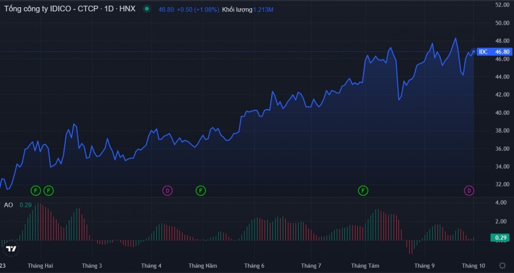Click Tháng Hai on the time axis
514x273 pixels.
pyautogui.click(x=40, y=265)
